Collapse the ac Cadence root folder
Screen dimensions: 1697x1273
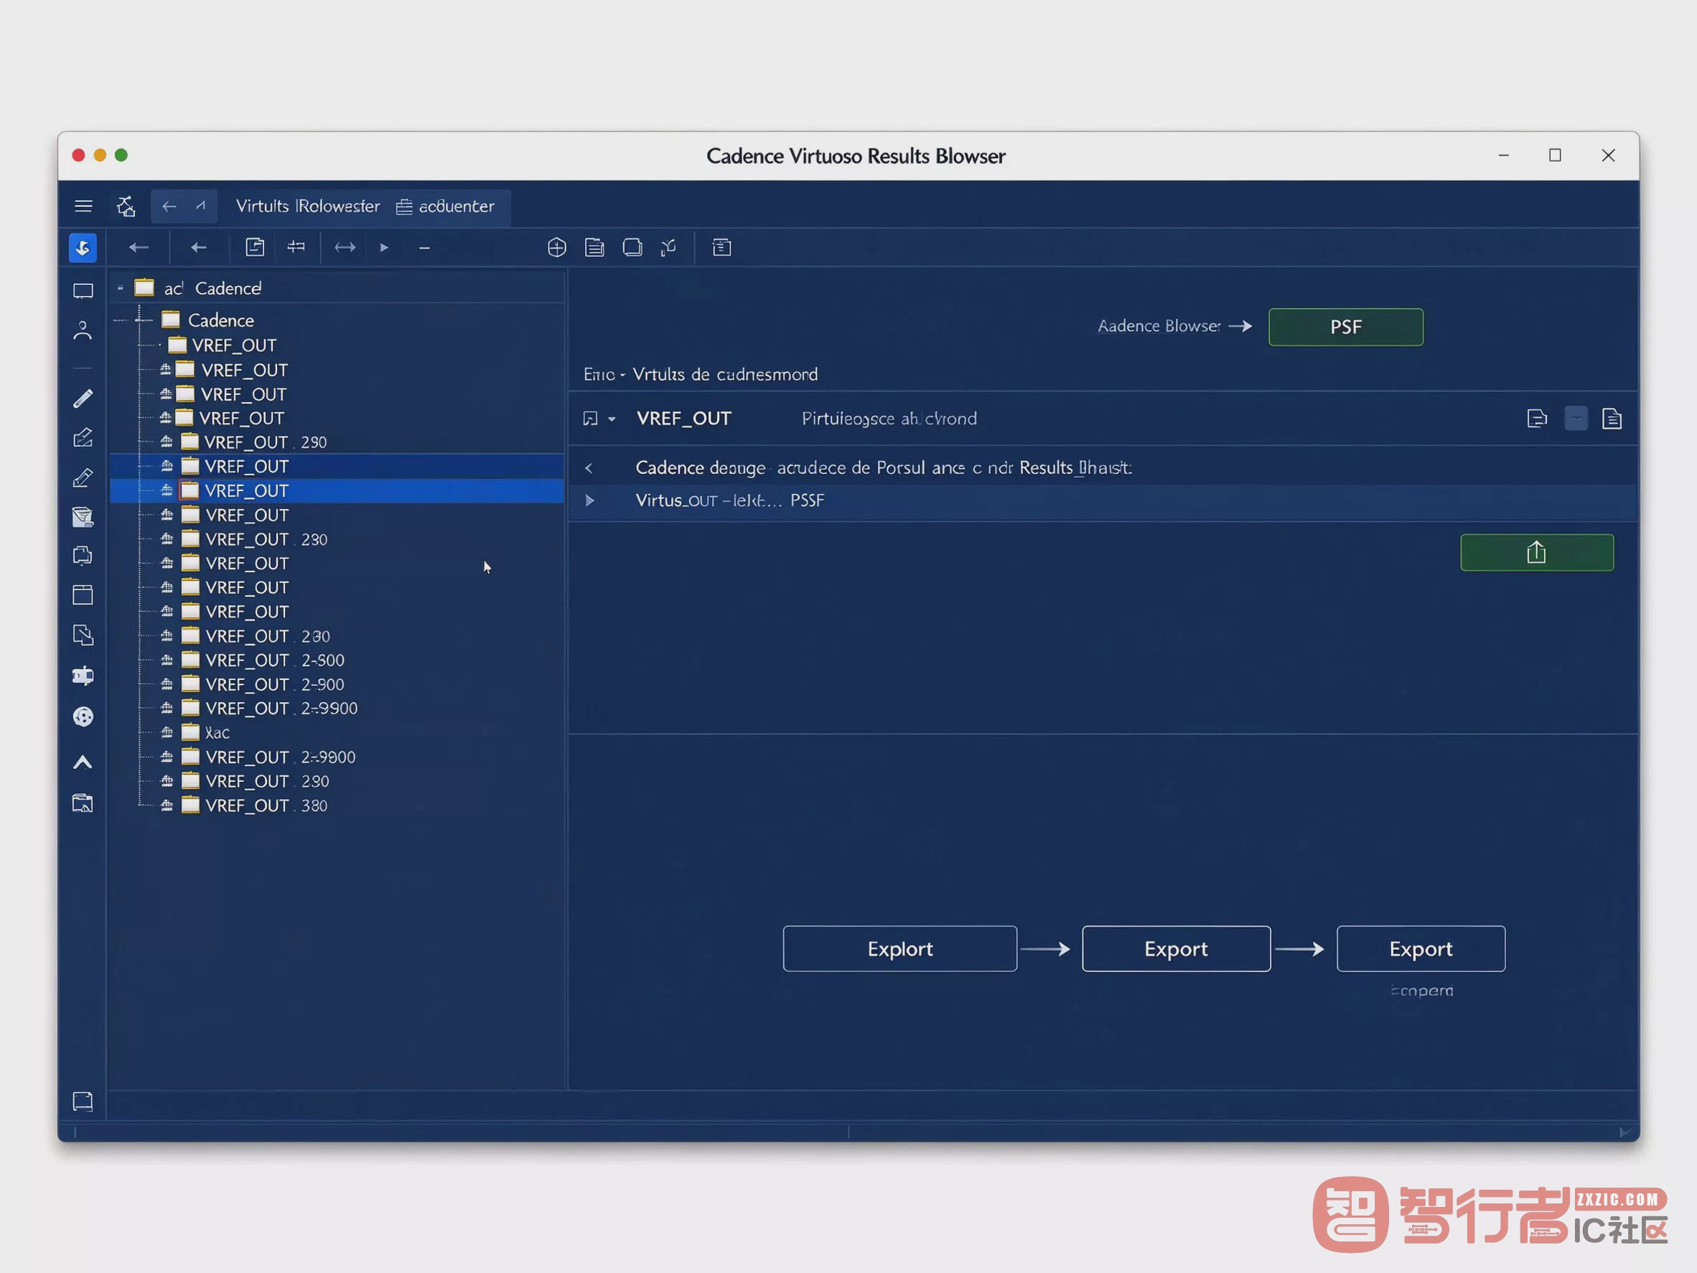coord(121,288)
